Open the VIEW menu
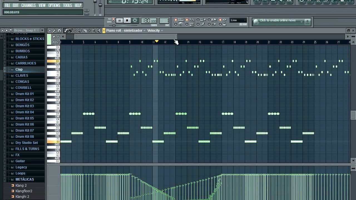 coord(42,5)
